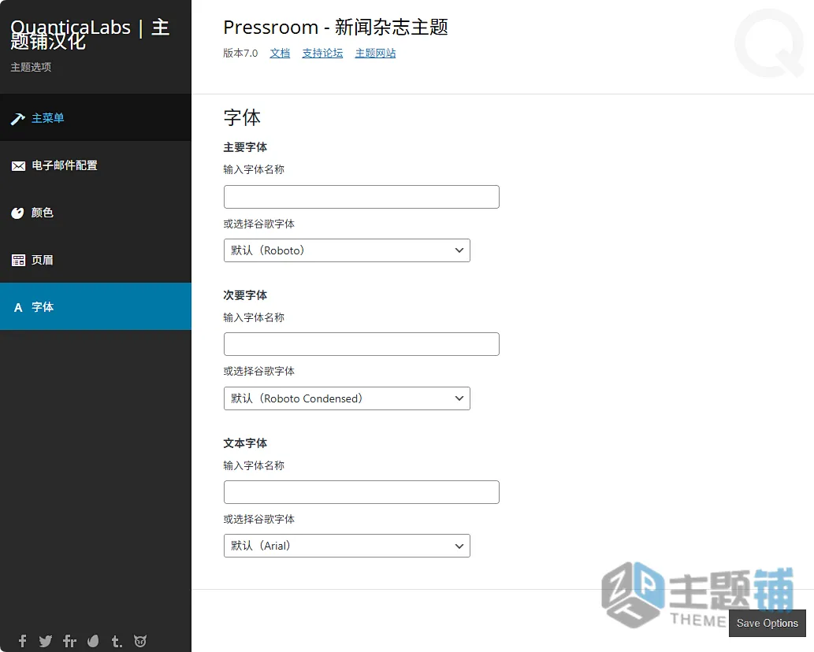Click the 主题选项 sidebar subtitle
The width and height of the screenshot is (814, 652).
click(x=31, y=67)
